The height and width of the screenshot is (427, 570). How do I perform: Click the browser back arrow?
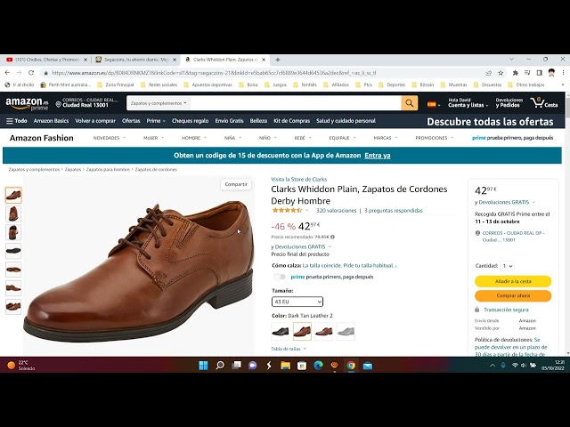click(x=7, y=73)
